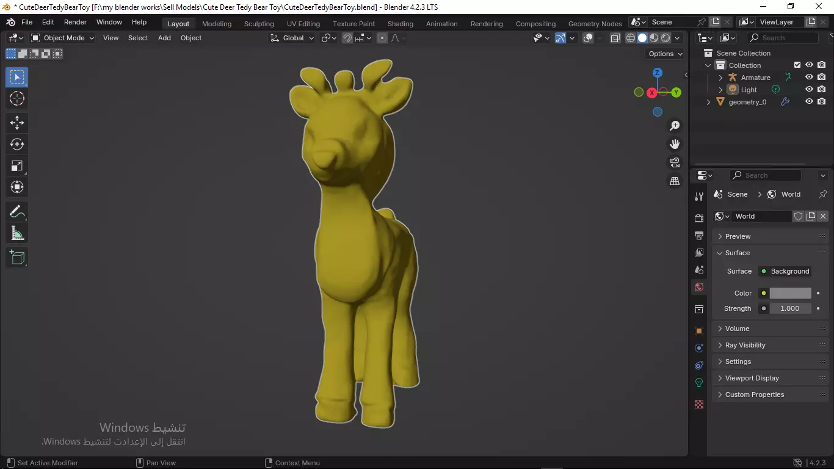Image resolution: width=834 pixels, height=469 pixels.
Task: Collapse the Surface panel
Action: [771, 253]
